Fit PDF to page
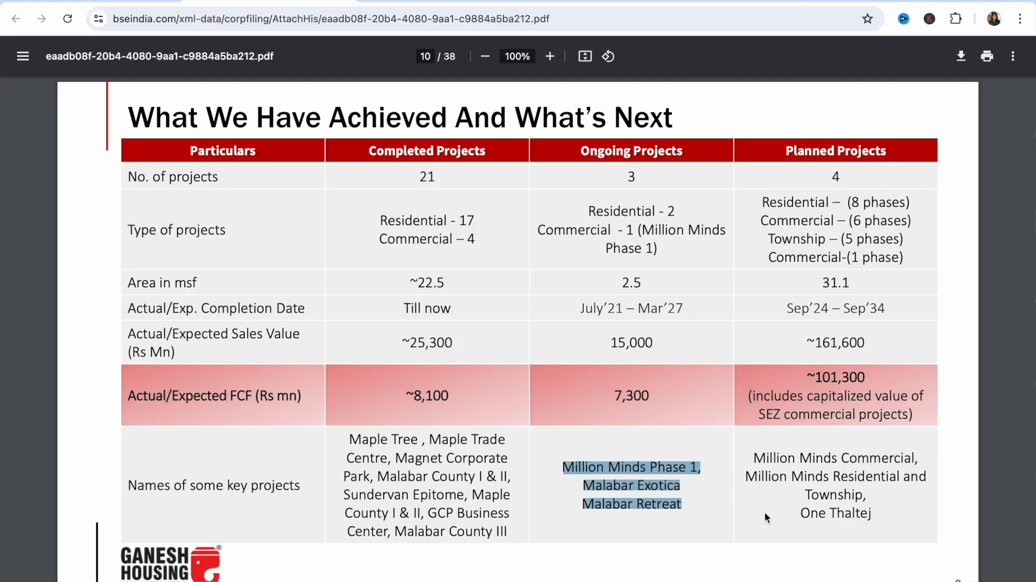The width and height of the screenshot is (1036, 582). click(585, 56)
